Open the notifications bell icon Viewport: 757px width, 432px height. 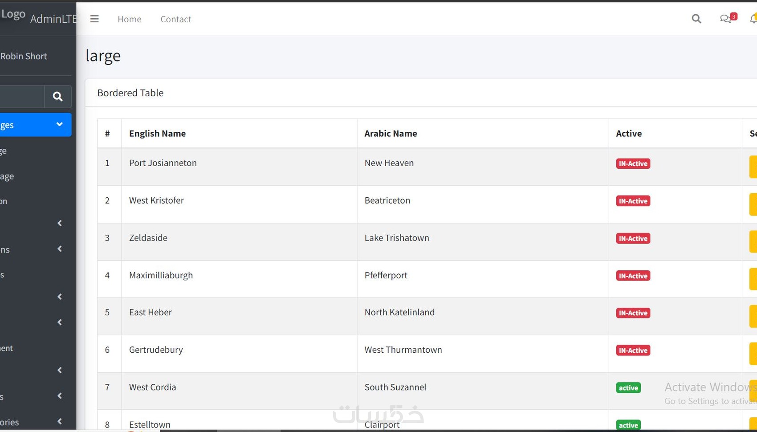[x=753, y=19]
